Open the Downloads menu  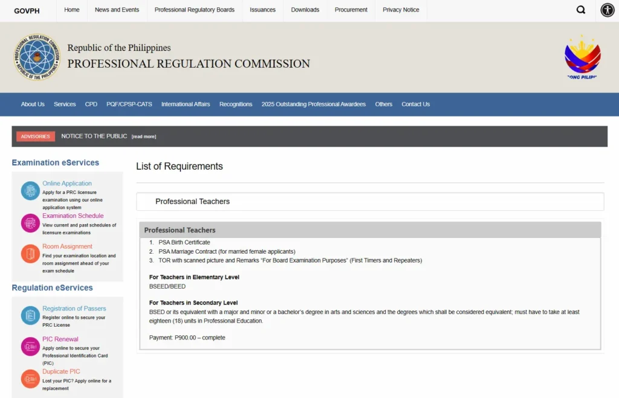pos(305,10)
